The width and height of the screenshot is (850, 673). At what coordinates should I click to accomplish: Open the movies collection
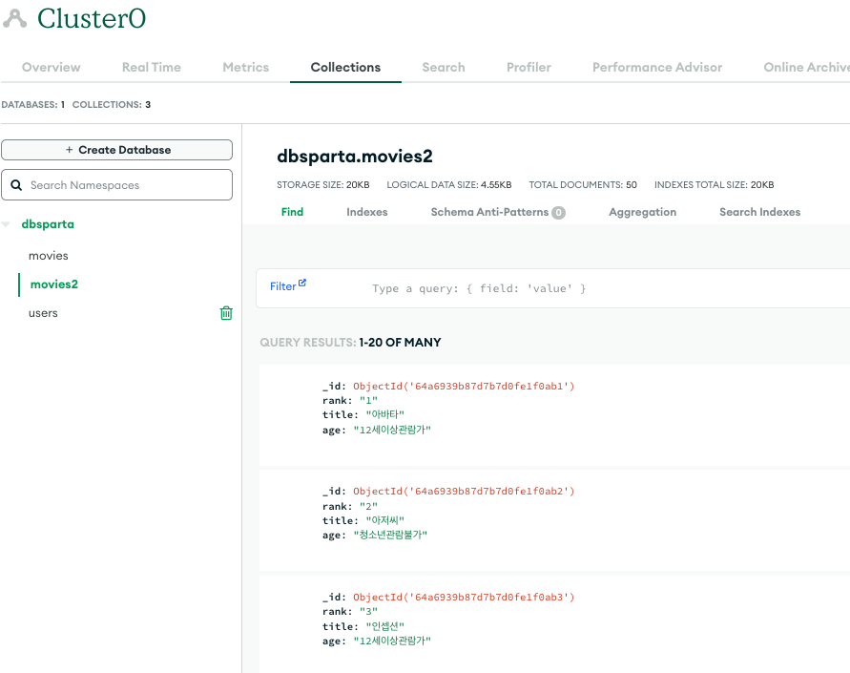point(49,256)
